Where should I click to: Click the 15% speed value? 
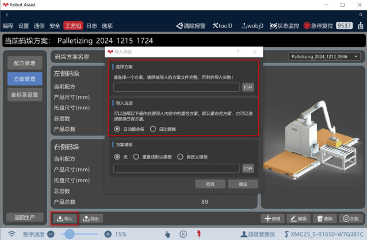[x=121, y=234]
